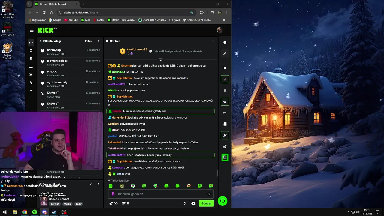384x216 pixels.
Task: Click the chat panel scrollbar
Action: pos(217,173)
